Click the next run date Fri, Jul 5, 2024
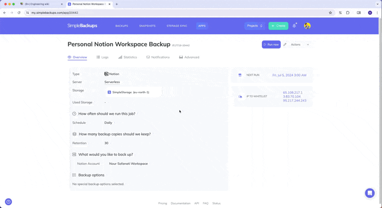382x208 pixels. 289,75
